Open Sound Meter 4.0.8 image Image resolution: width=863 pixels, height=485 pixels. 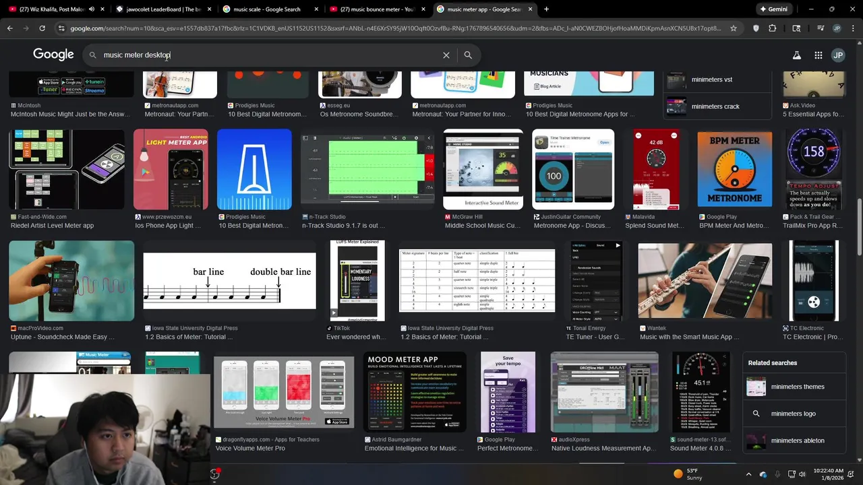pyautogui.click(x=701, y=392)
